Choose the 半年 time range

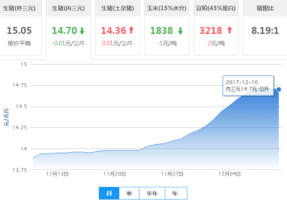pyautogui.click(x=152, y=193)
